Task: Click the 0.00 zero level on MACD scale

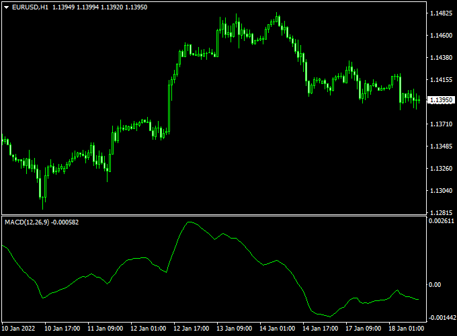Action: [434, 285]
